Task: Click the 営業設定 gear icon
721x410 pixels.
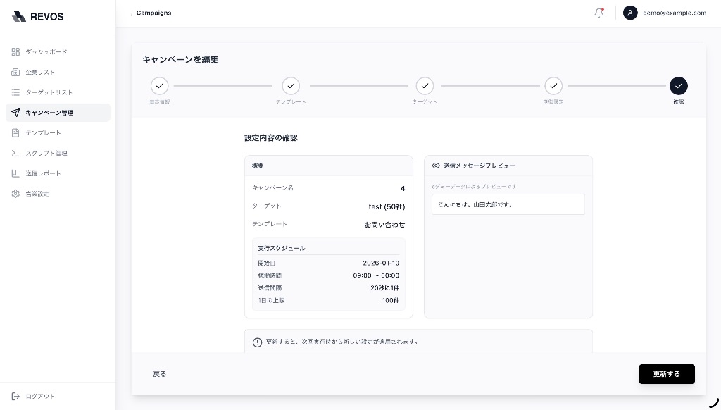Action: pos(15,194)
